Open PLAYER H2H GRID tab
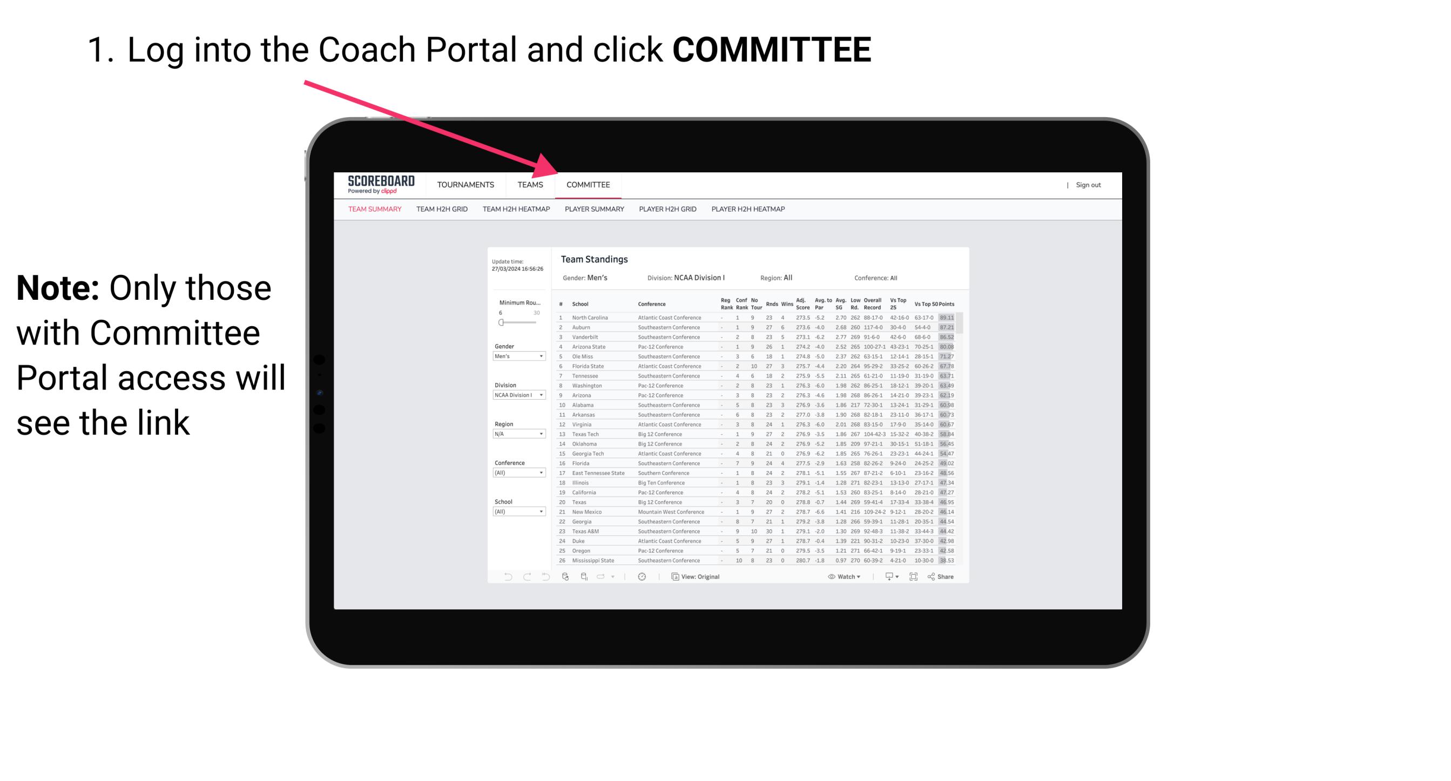 pos(669,211)
